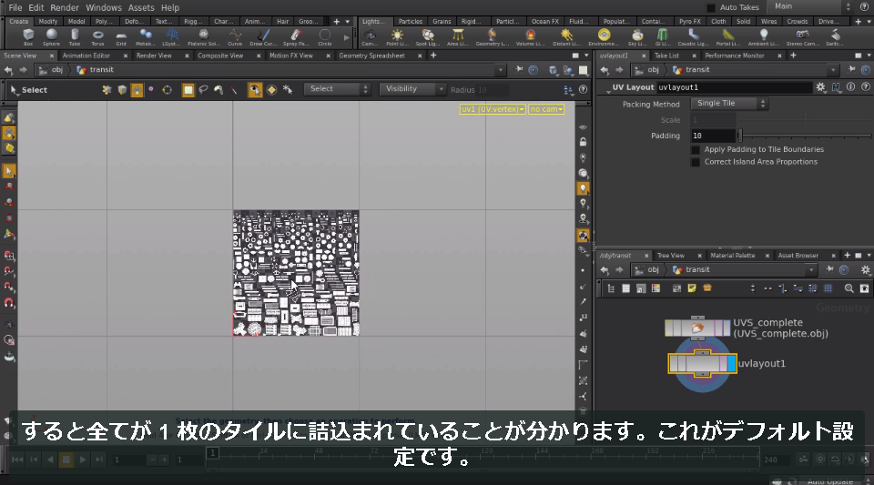This screenshot has width=874, height=485.
Task: Select the uvlayout1 node
Action: click(x=702, y=364)
